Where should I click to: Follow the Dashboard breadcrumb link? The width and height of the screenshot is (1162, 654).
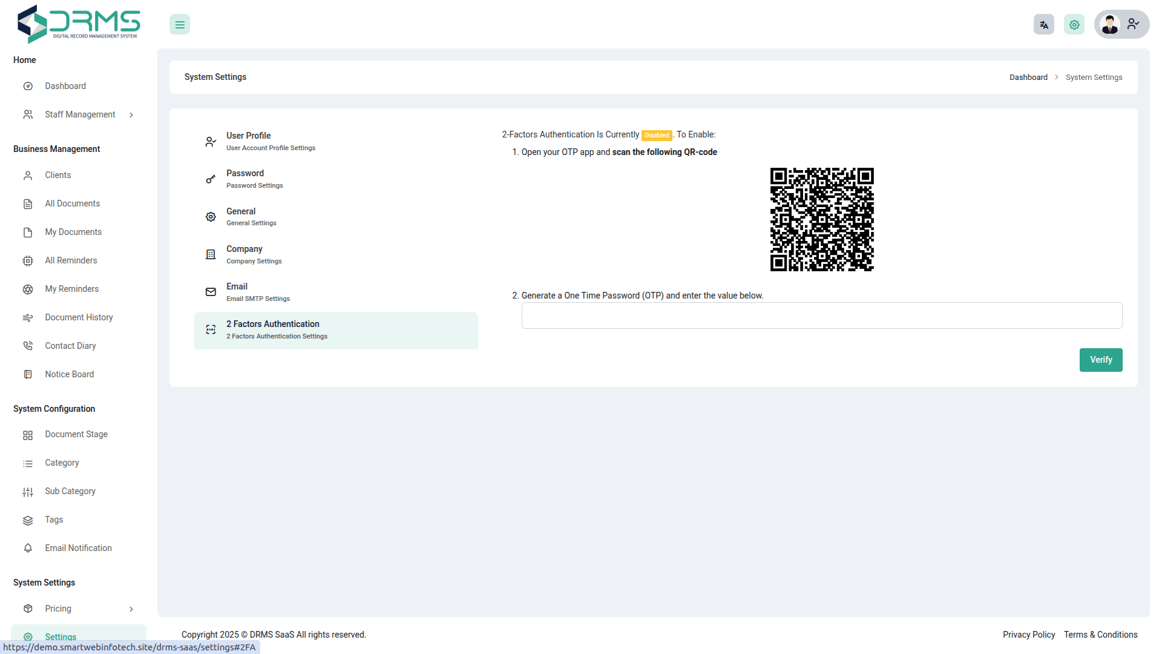1028,78
